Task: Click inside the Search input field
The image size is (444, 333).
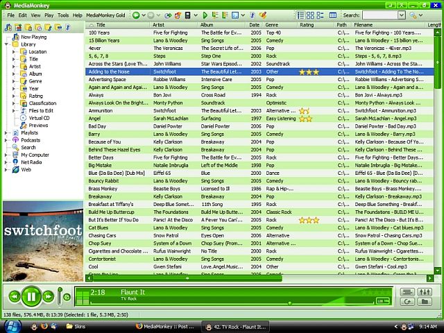Action: click(380, 15)
